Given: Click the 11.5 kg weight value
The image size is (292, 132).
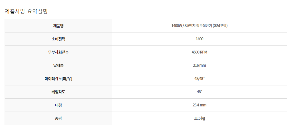Looking at the screenshot, I should click(x=199, y=118).
